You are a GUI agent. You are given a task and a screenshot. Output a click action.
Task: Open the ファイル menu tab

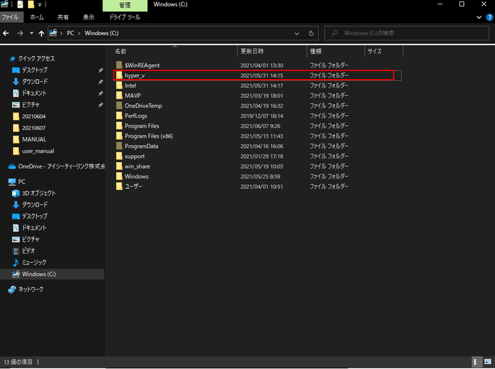pos(11,17)
